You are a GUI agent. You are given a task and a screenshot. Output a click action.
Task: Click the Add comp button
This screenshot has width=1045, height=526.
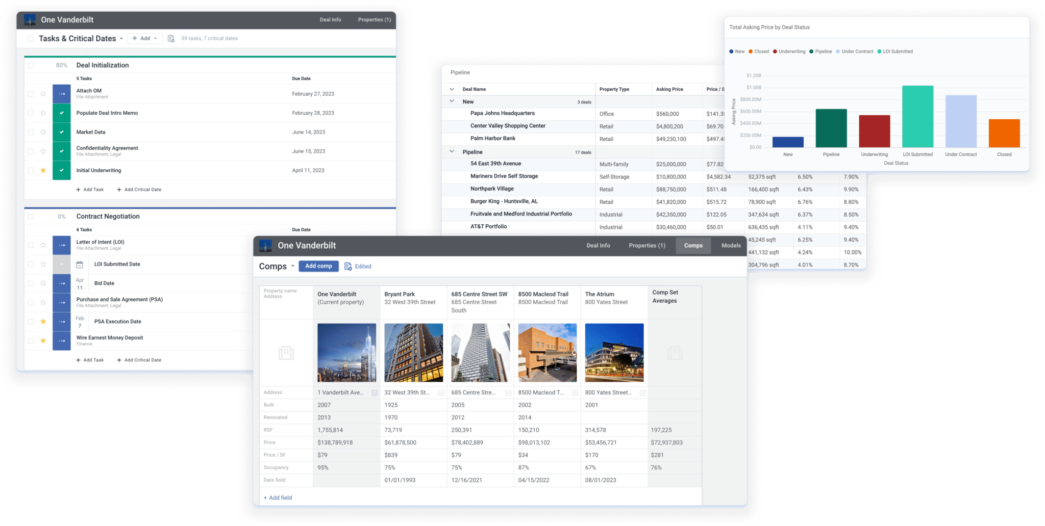tap(318, 266)
